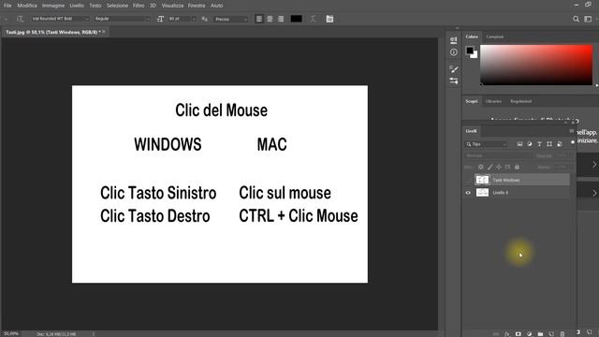599x337 pixels.
Task: Open the anti-aliasing method dropdown
Action: [231, 19]
